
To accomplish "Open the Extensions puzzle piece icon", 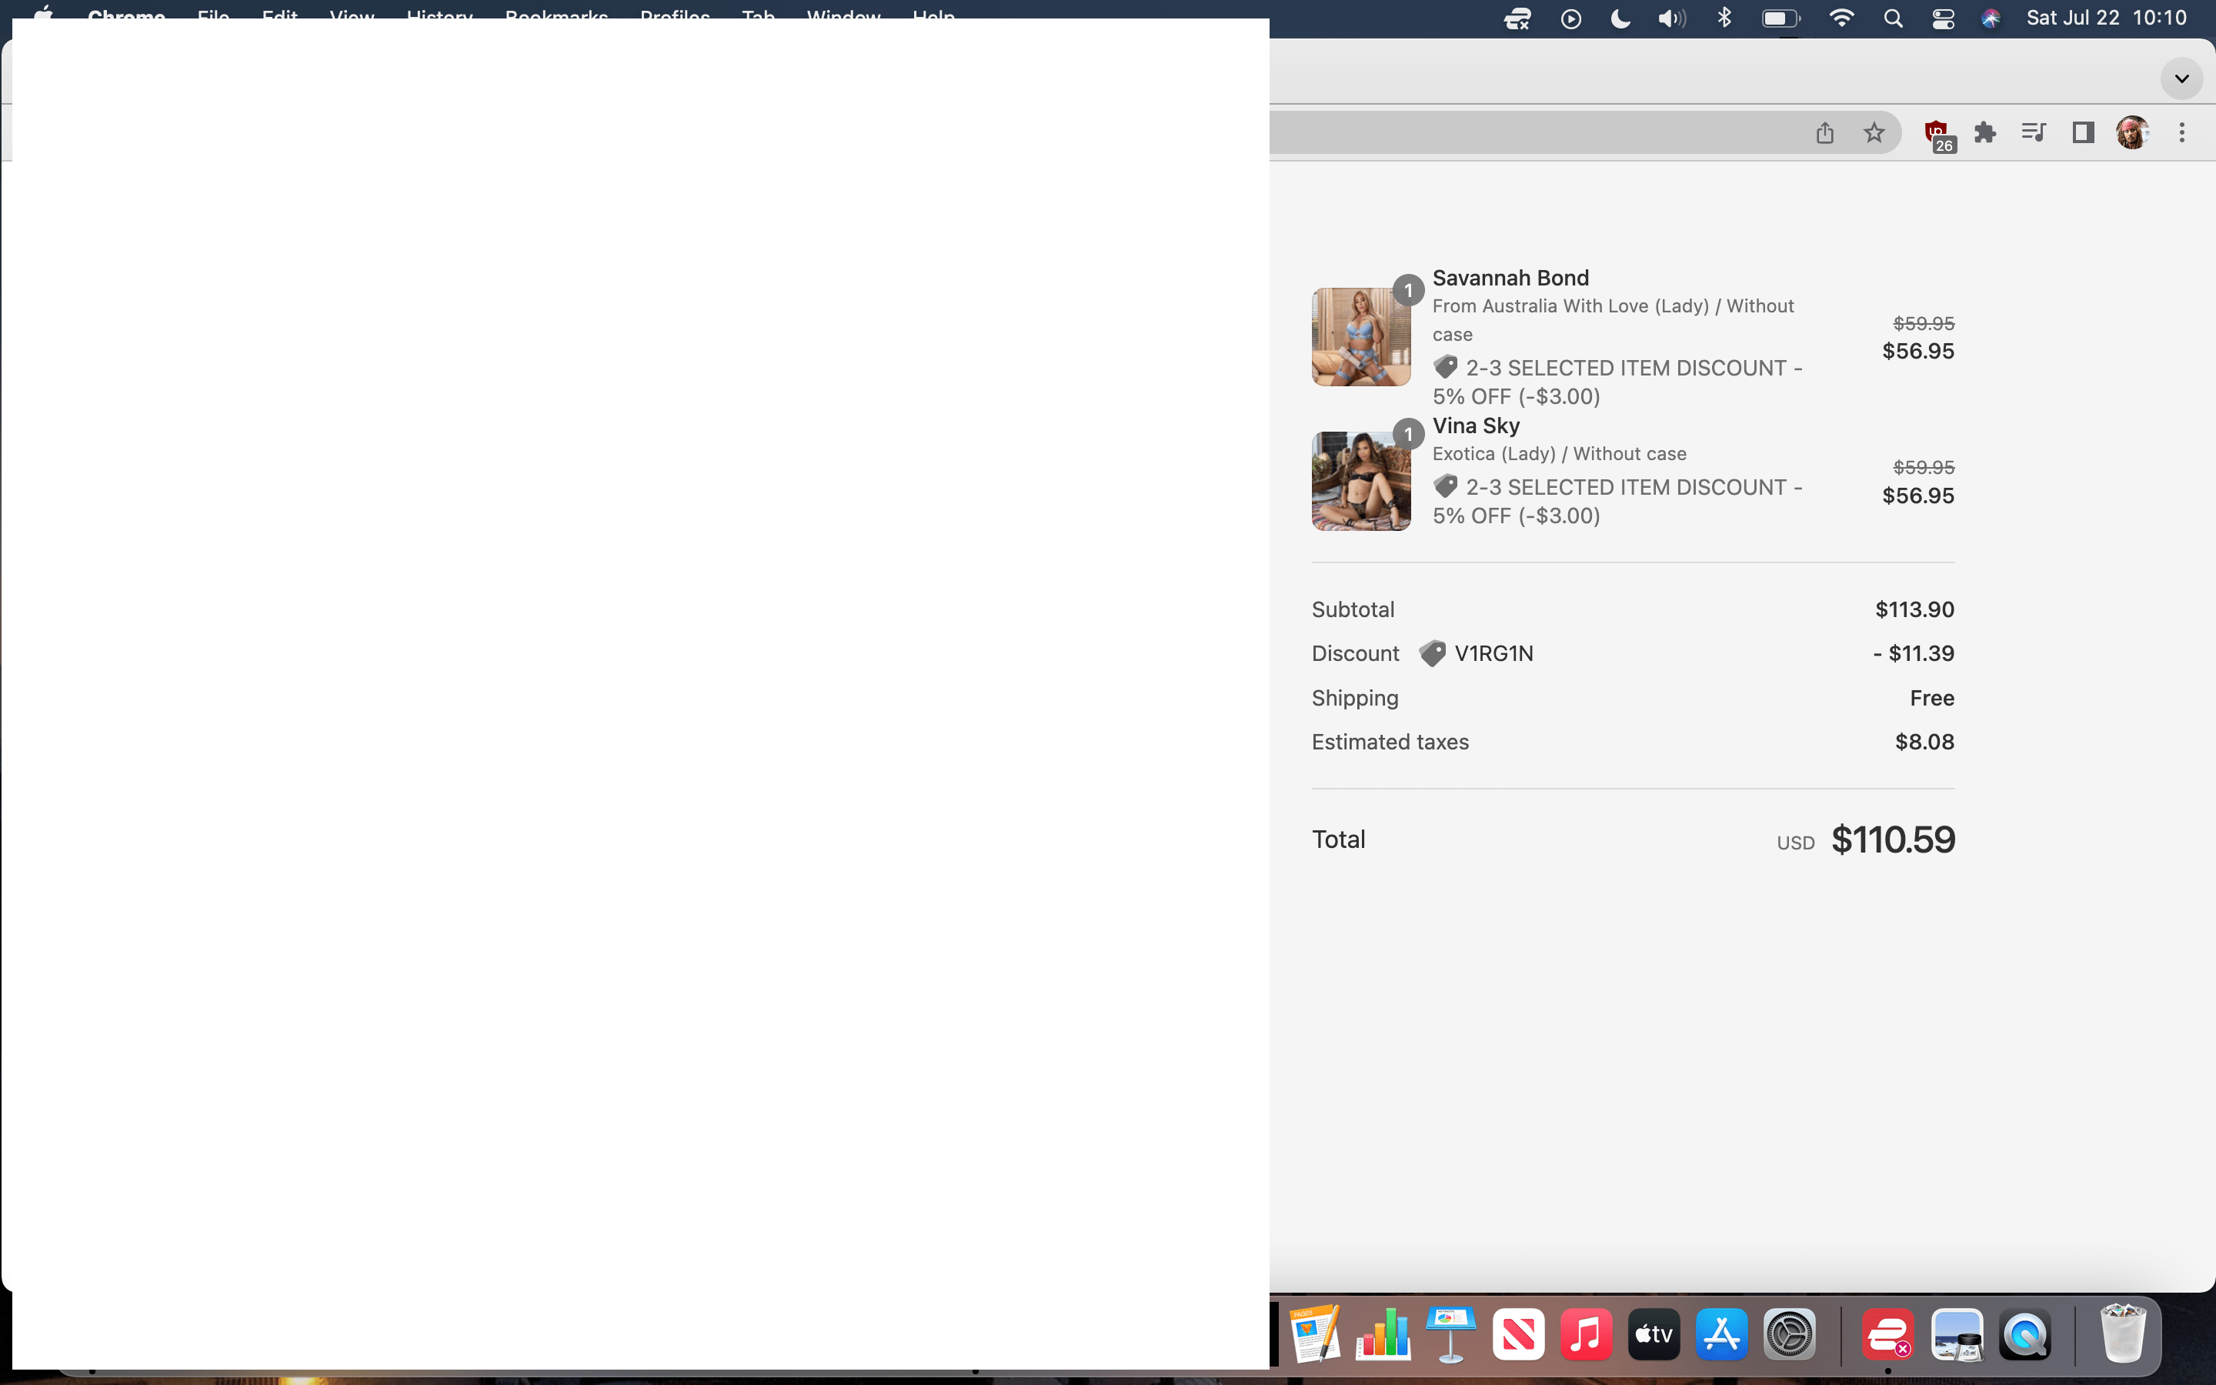I will (1984, 133).
